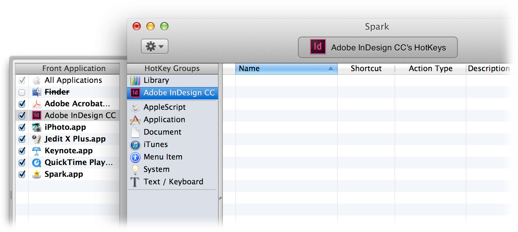Image resolution: width=518 pixels, height=232 pixels.
Task: Uncheck the Adobe Acrobat checkbox
Action: pos(22,104)
